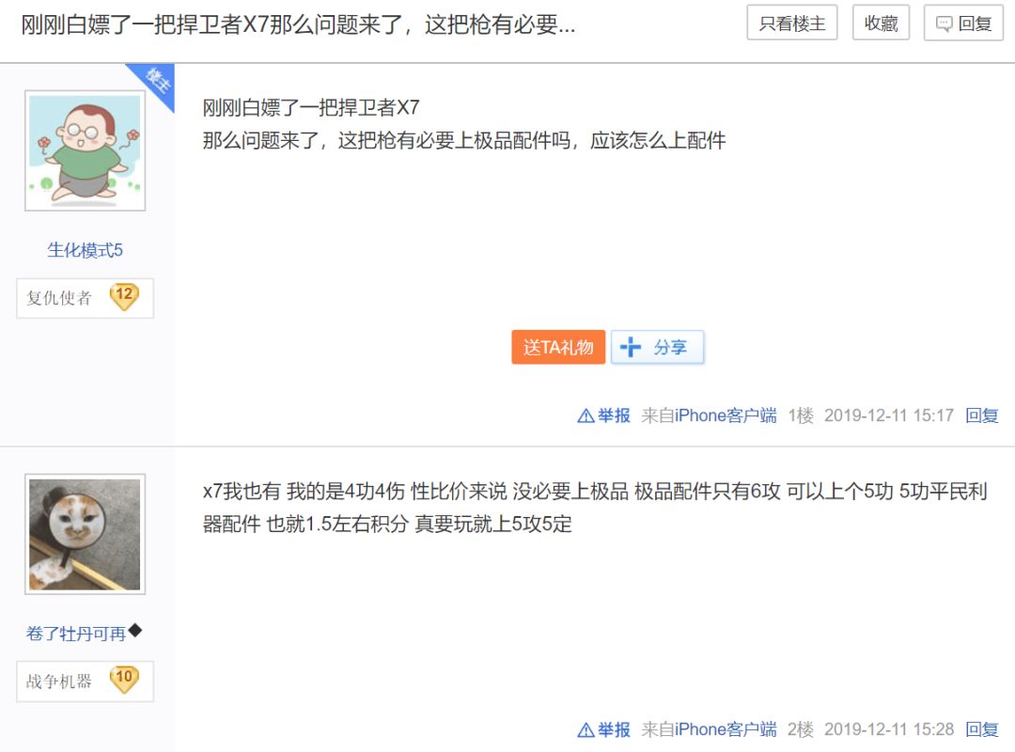Click the speech-bubble icon on the 回复 button
Screen dimensions: 1015x752
click(944, 23)
